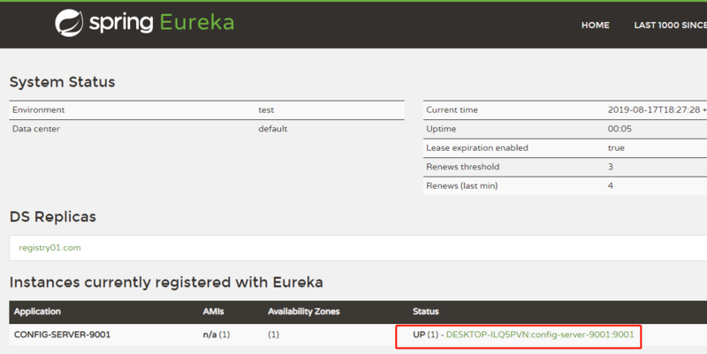Viewport: 707px width, 354px height.
Task: Click the Renews threshold row label
Action: 462,167
